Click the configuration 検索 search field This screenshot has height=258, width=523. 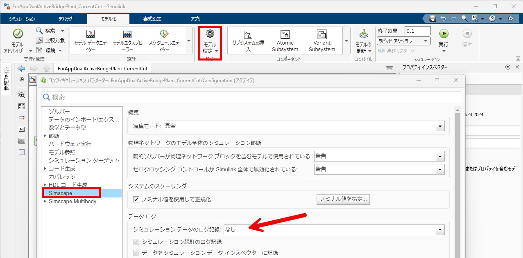click(251, 97)
